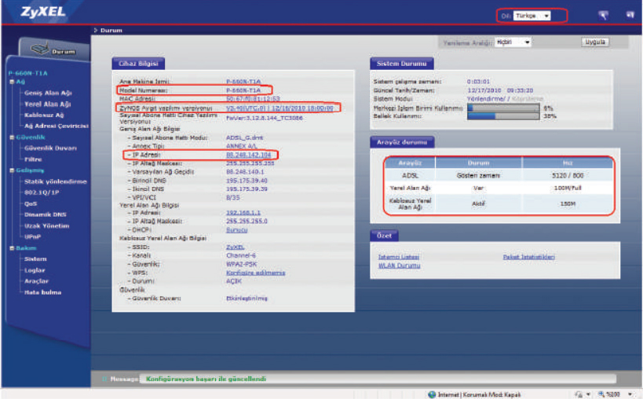Click the logout icon at far top-right

[630, 15]
